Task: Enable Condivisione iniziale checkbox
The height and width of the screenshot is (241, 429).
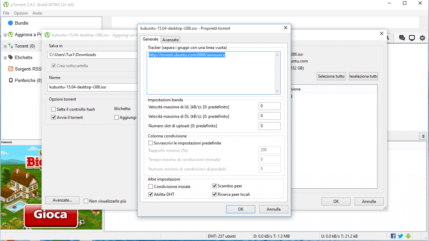Action: tap(150, 186)
